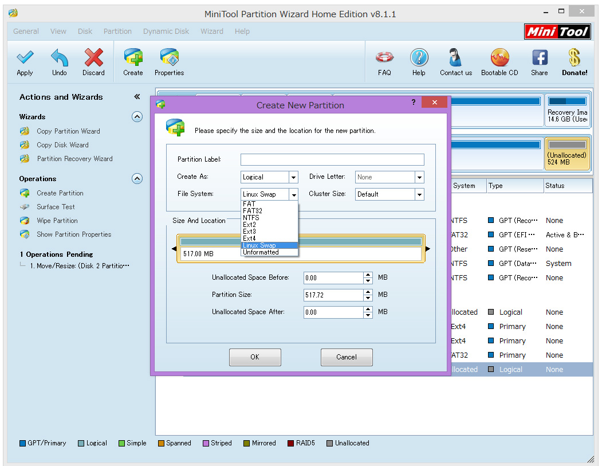
Task: Click the Partition Size value field
Action: pyautogui.click(x=333, y=295)
